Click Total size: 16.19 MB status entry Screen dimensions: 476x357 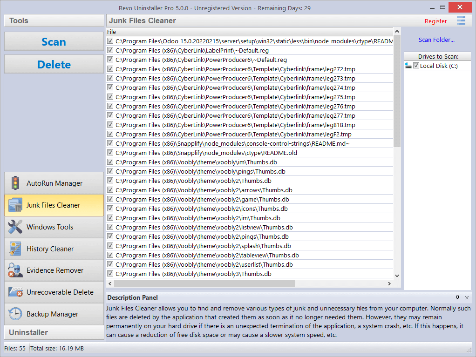(57, 348)
